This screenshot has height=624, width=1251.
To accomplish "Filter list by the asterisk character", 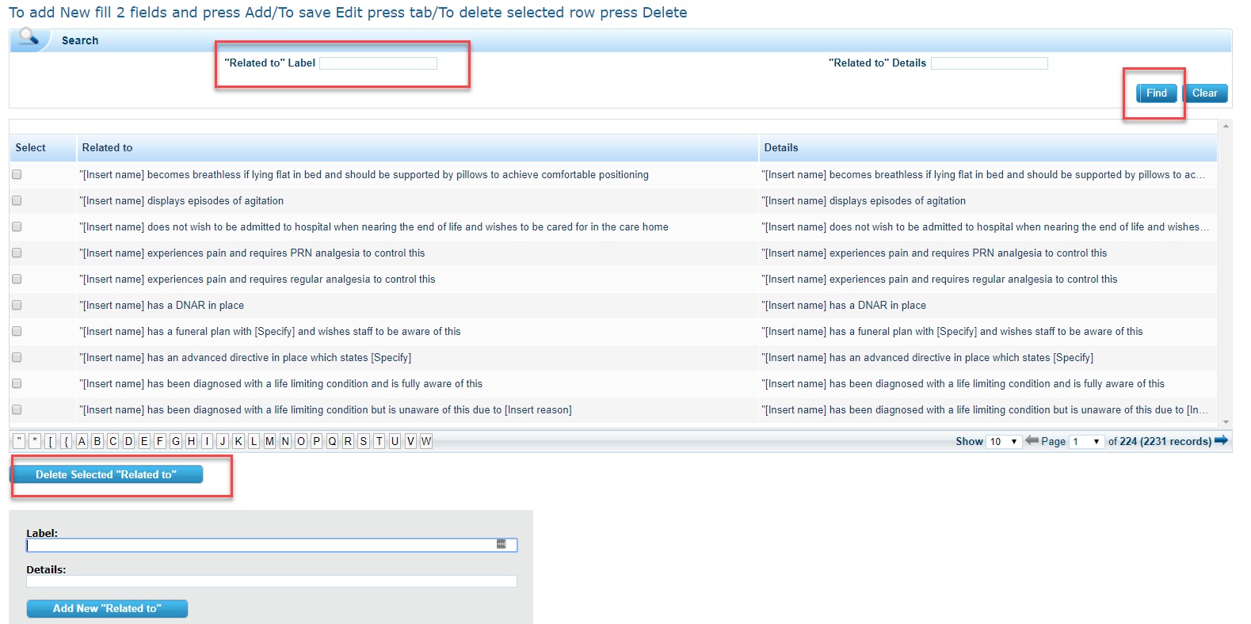I will click(35, 441).
